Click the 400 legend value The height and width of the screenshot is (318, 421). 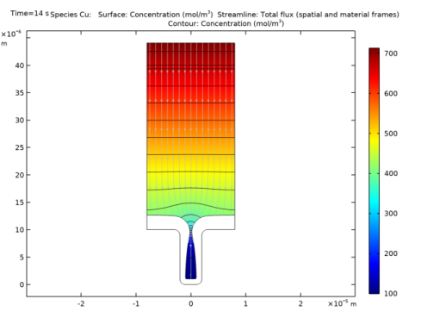(391, 173)
